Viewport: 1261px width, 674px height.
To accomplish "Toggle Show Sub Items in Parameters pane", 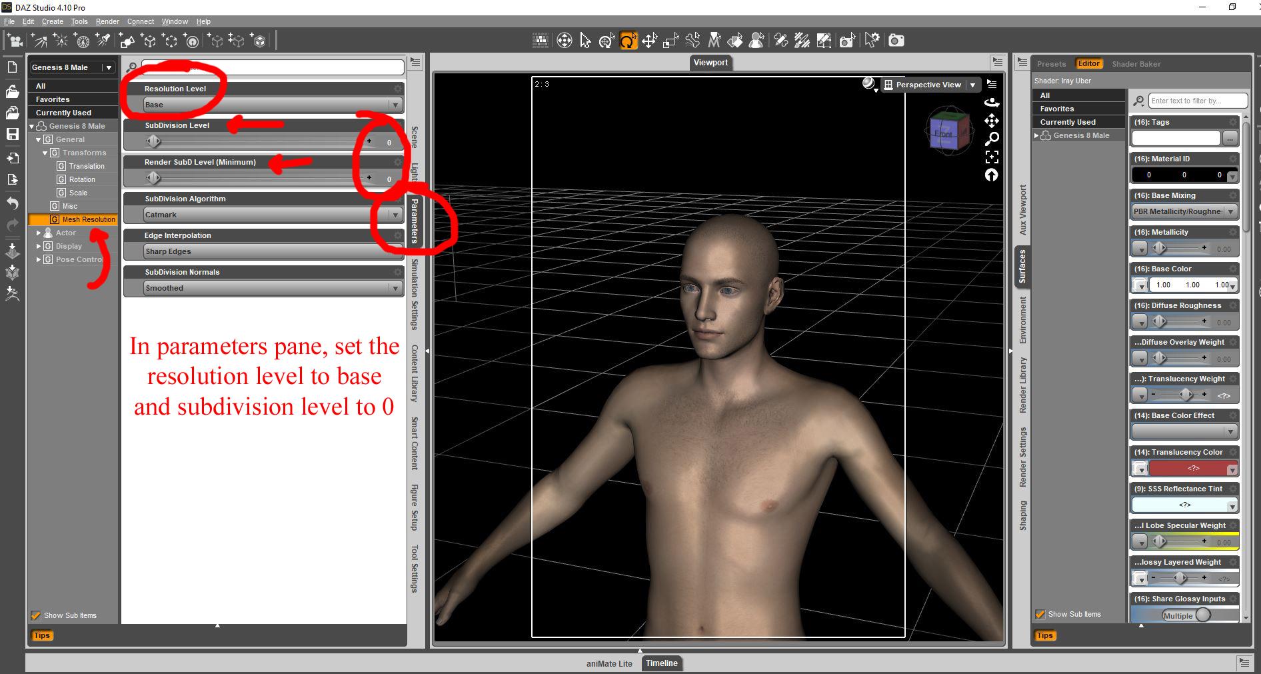I will pyautogui.click(x=36, y=615).
